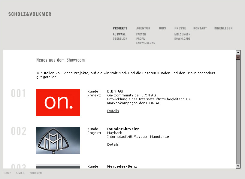The image size is (245, 179).
Task: Open Entwicklung under Agentur
Action: pos(146,43)
